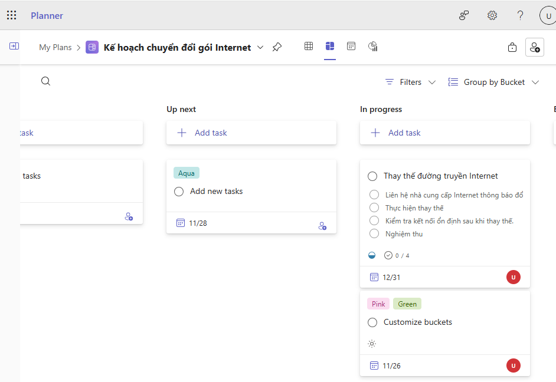Check off the 'Nghiệm thu' checklist item
Screen dimensions: 556x382
click(x=374, y=233)
